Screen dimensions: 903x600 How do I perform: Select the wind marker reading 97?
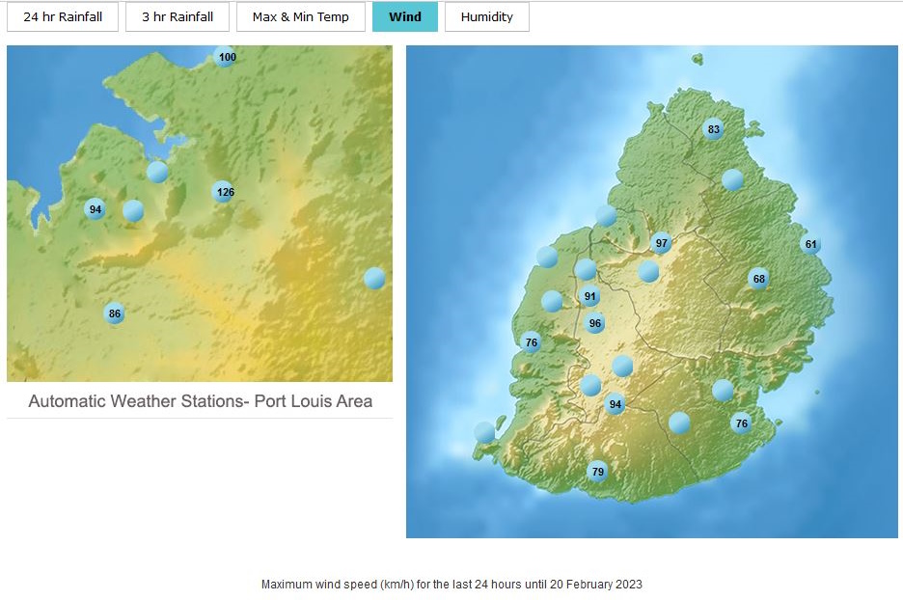pos(661,243)
